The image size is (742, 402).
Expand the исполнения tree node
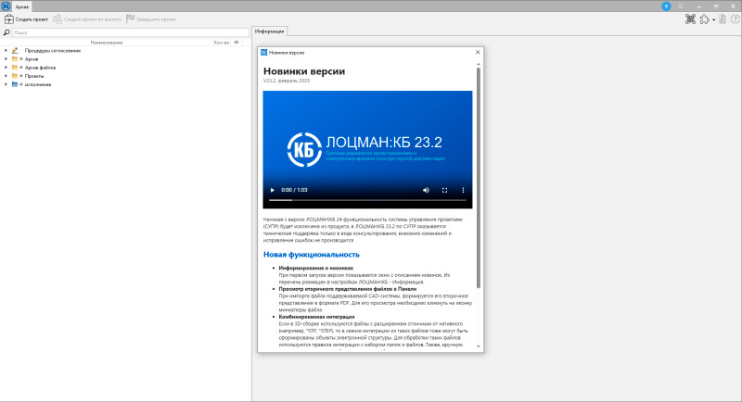click(x=6, y=84)
